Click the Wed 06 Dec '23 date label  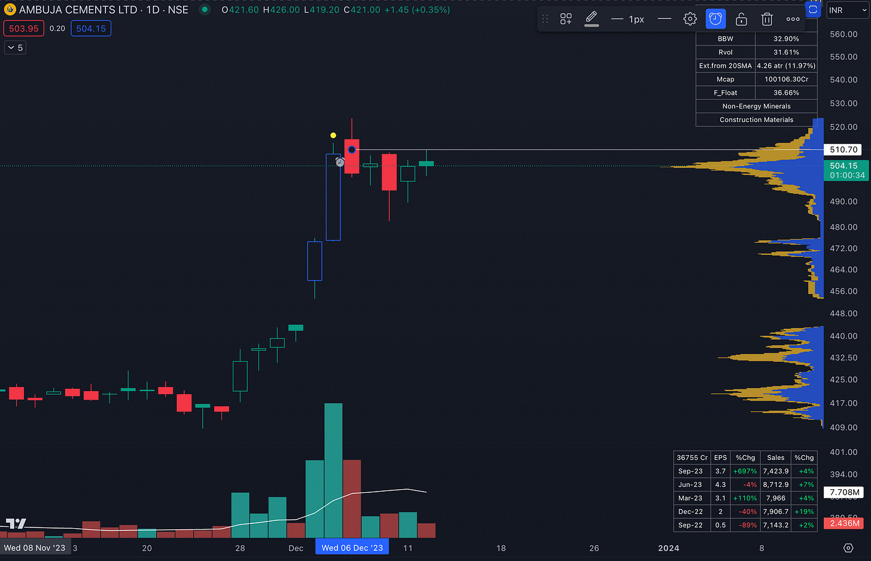[352, 548]
